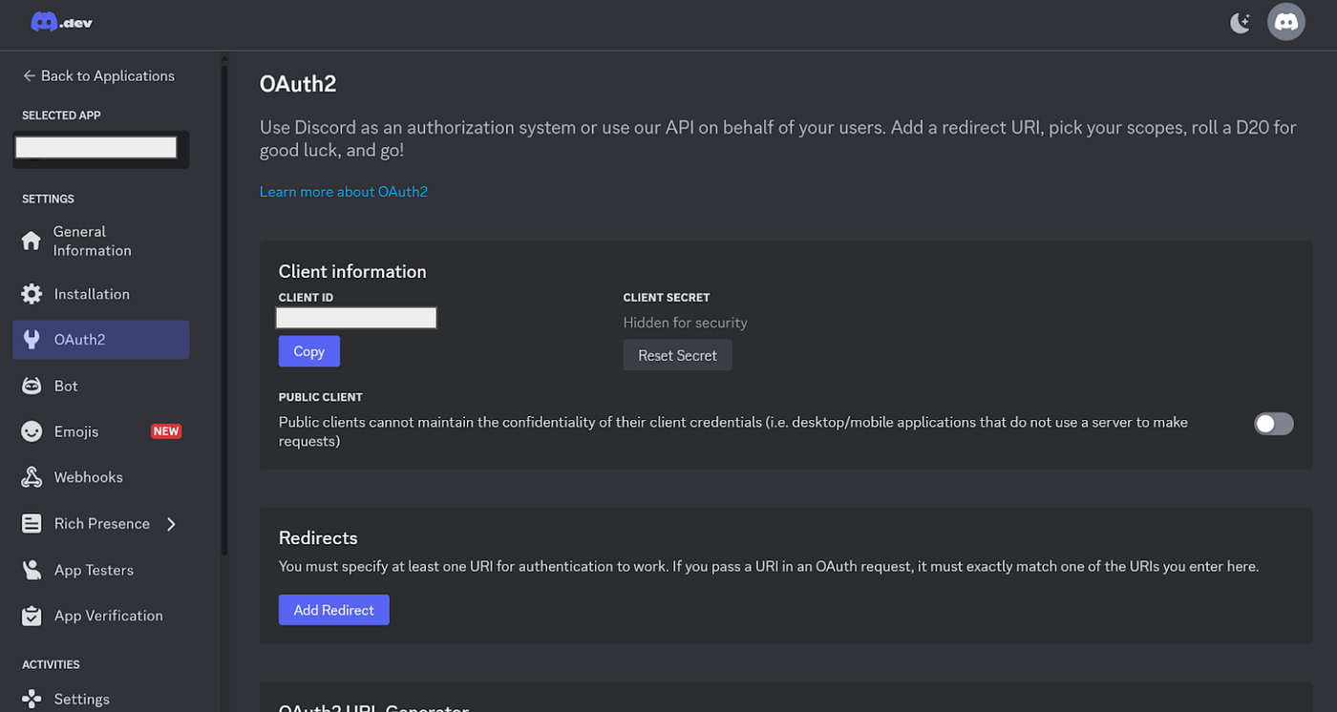Viewport: 1337px width, 712px height.
Task: Enable the Public Client toggle
Action: coord(1273,424)
